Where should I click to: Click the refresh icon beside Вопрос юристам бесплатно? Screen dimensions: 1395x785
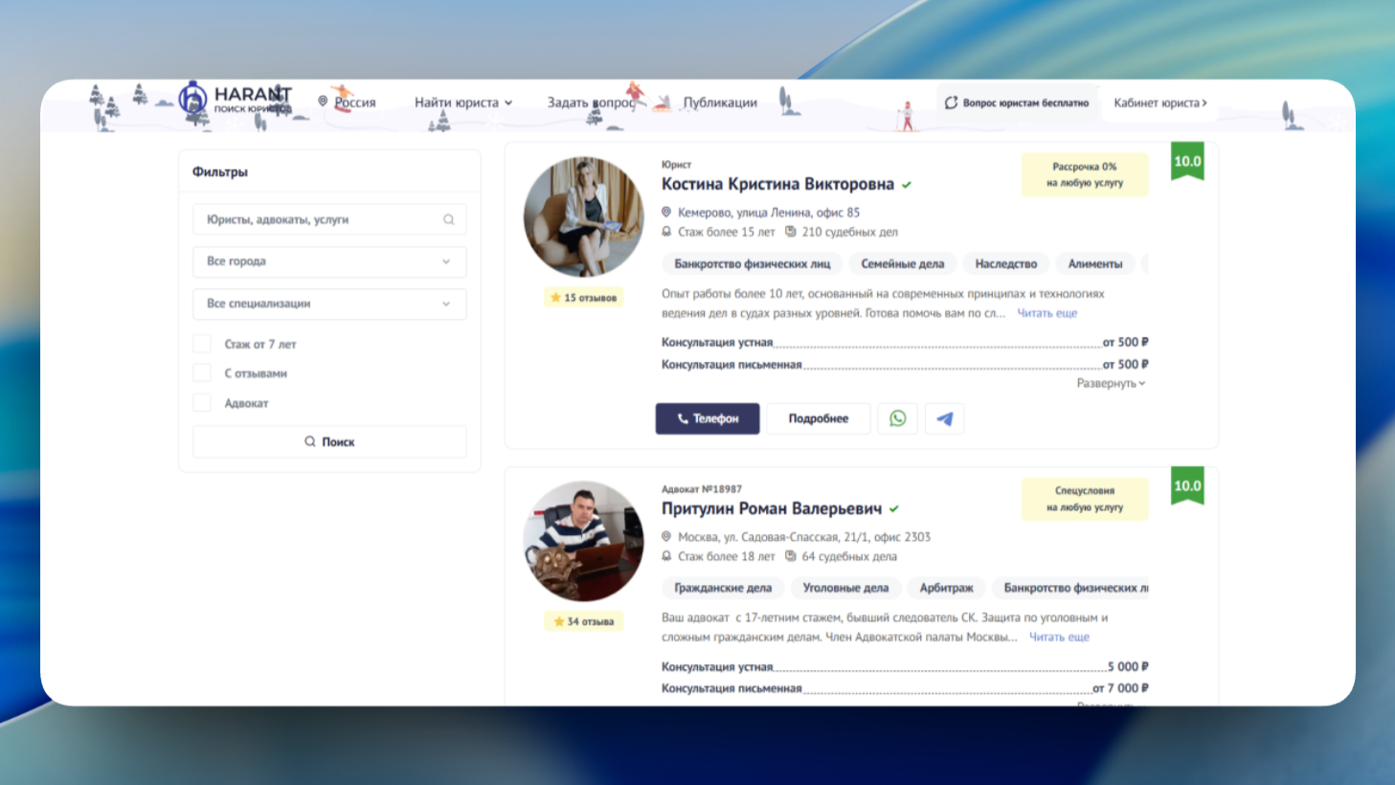click(951, 102)
